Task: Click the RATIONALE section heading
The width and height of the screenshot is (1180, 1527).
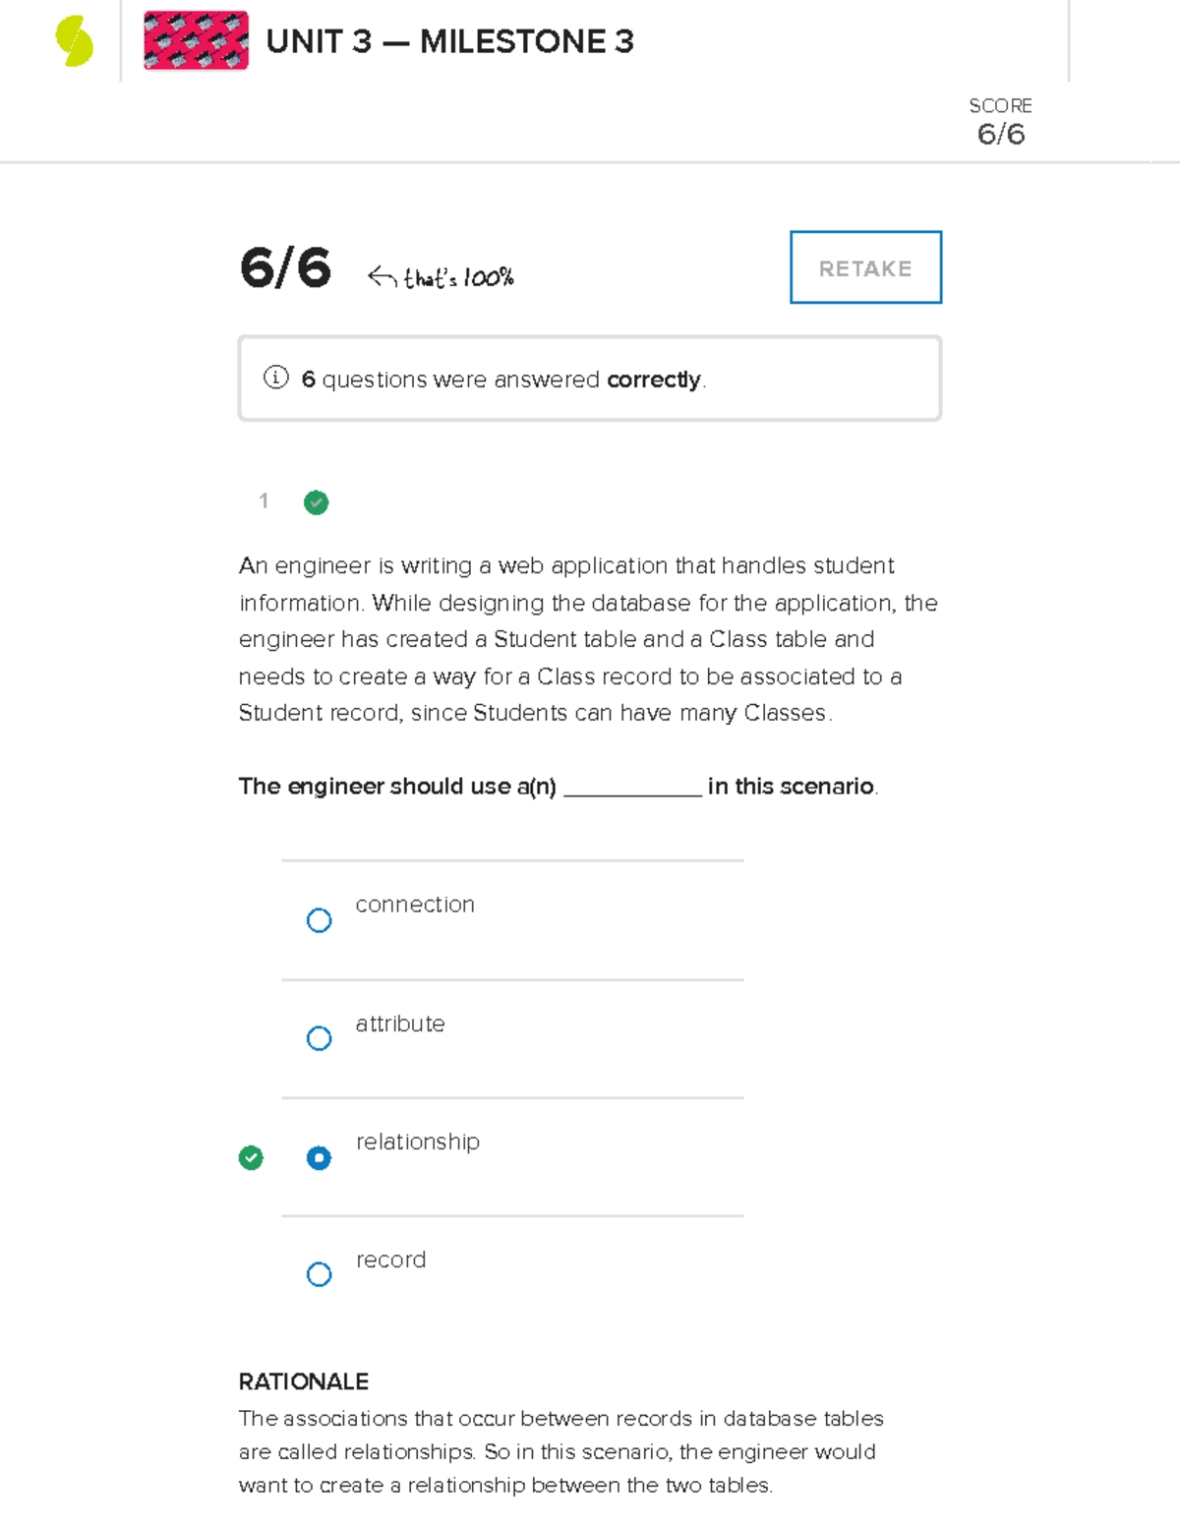Action: (x=302, y=1381)
